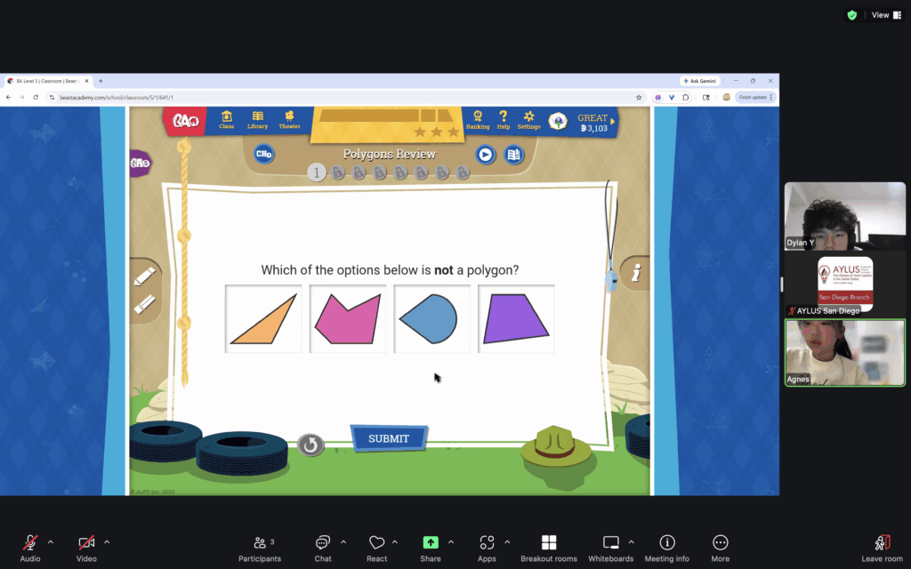911x569 pixels.
Task: Play the Polygons Review video
Action: tap(485, 155)
